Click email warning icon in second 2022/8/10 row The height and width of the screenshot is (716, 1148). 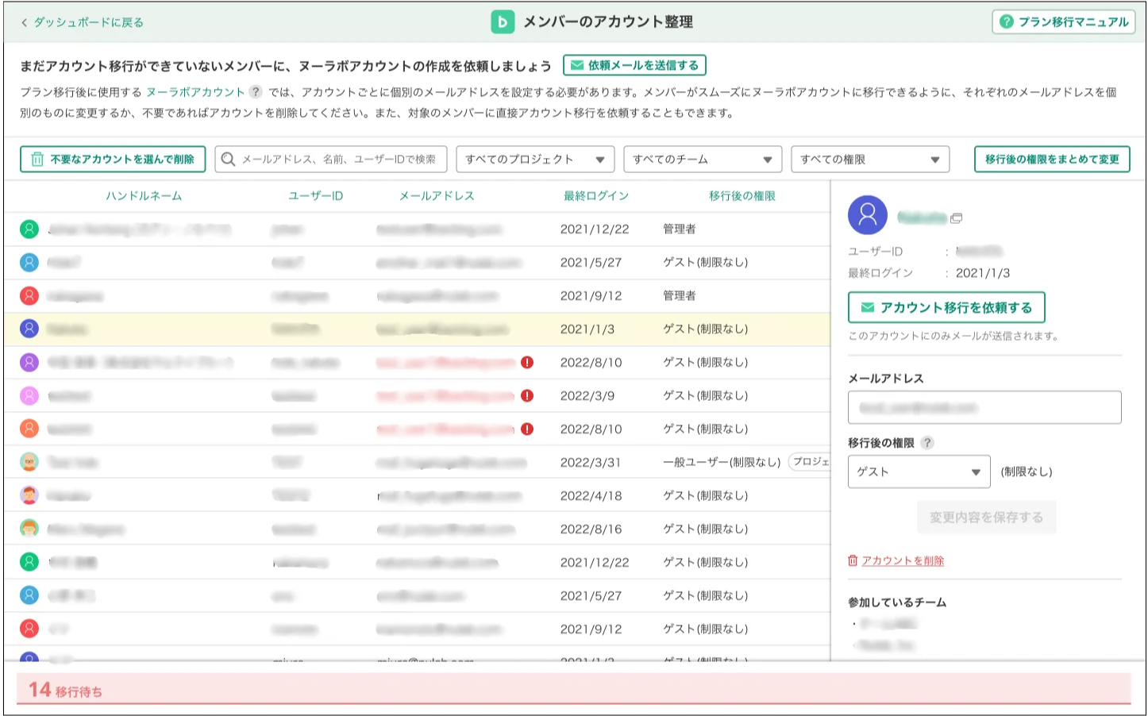click(x=527, y=429)
